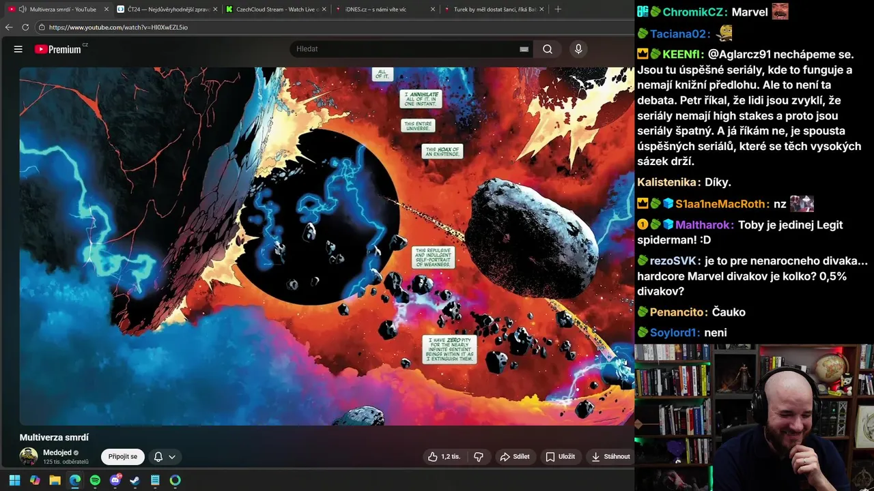The image size is (874, 491).
Task: Click chat username ChromikCZ
Action: coord(694,12)
